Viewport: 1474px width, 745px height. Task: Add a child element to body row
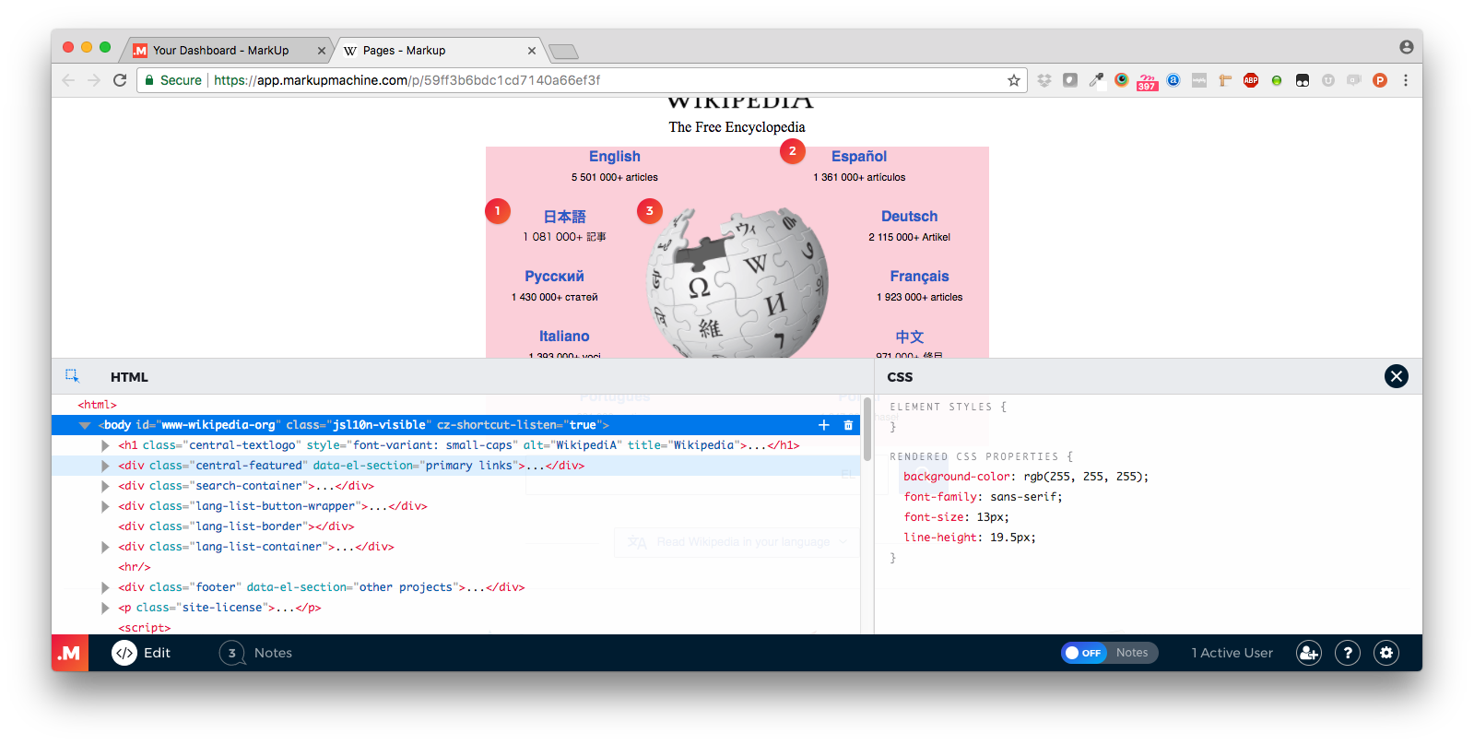[824, 425]
